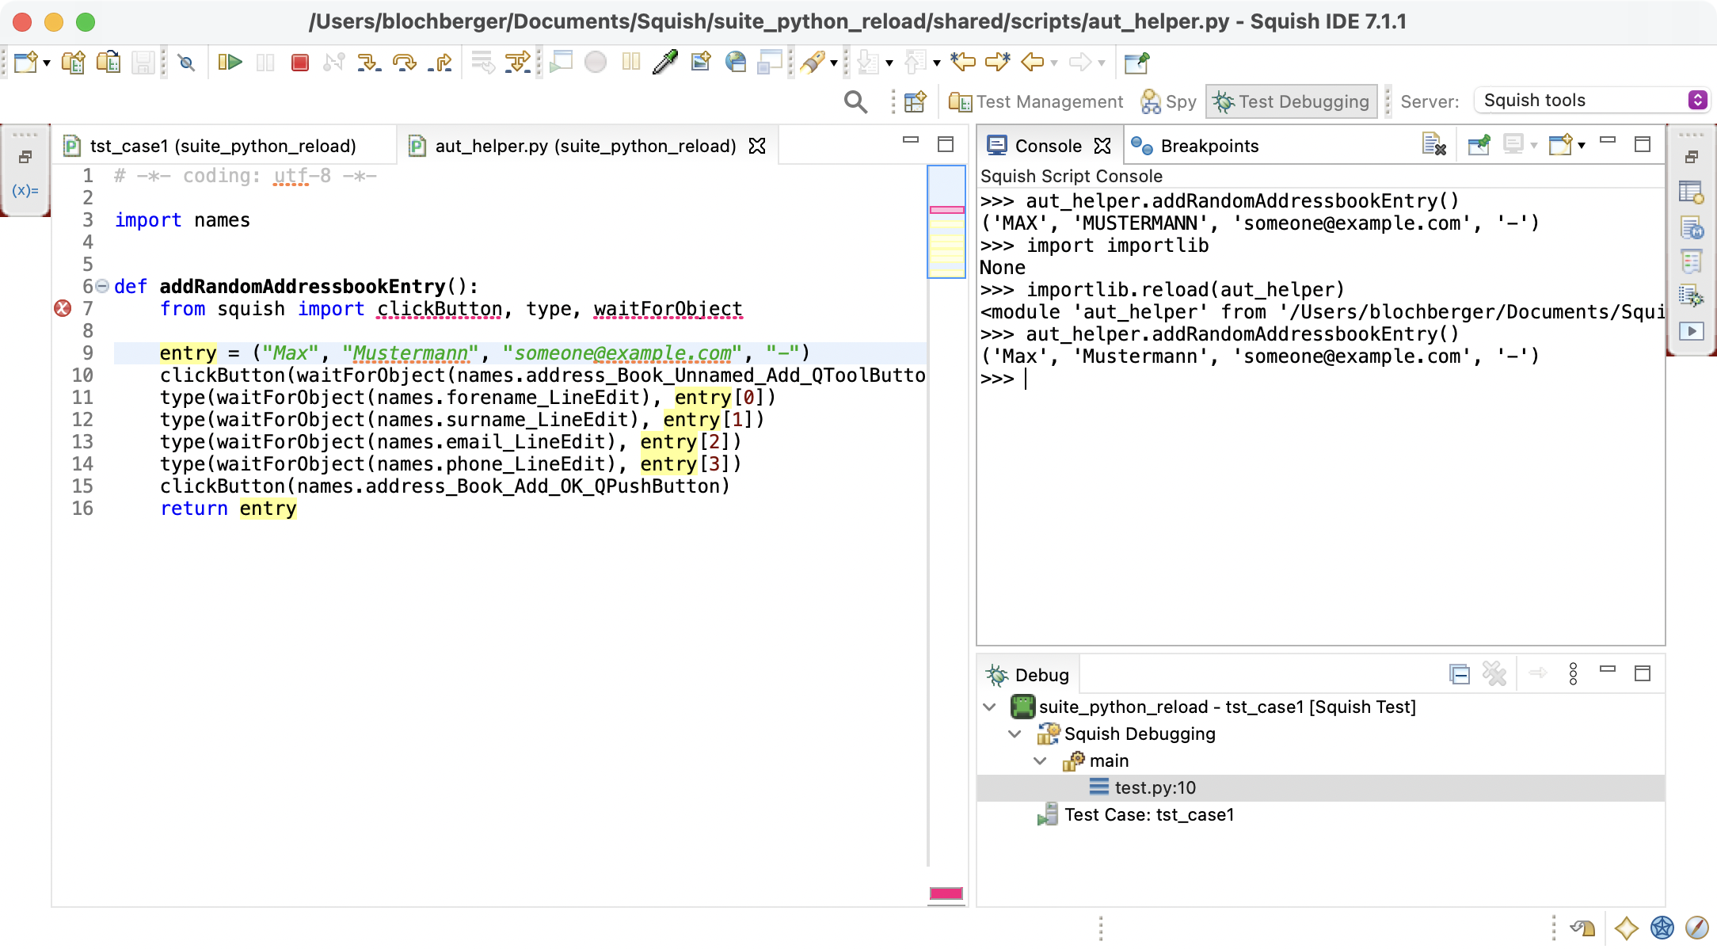Click the magnifier search icon

click(x=855, y=101)
